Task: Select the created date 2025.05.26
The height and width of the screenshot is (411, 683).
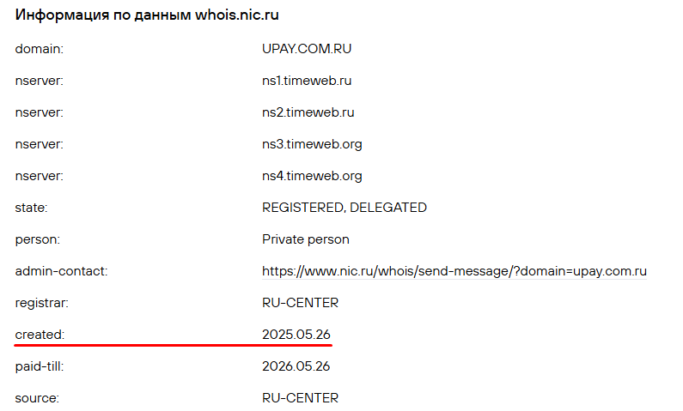Action: click(x=296, y=335)
